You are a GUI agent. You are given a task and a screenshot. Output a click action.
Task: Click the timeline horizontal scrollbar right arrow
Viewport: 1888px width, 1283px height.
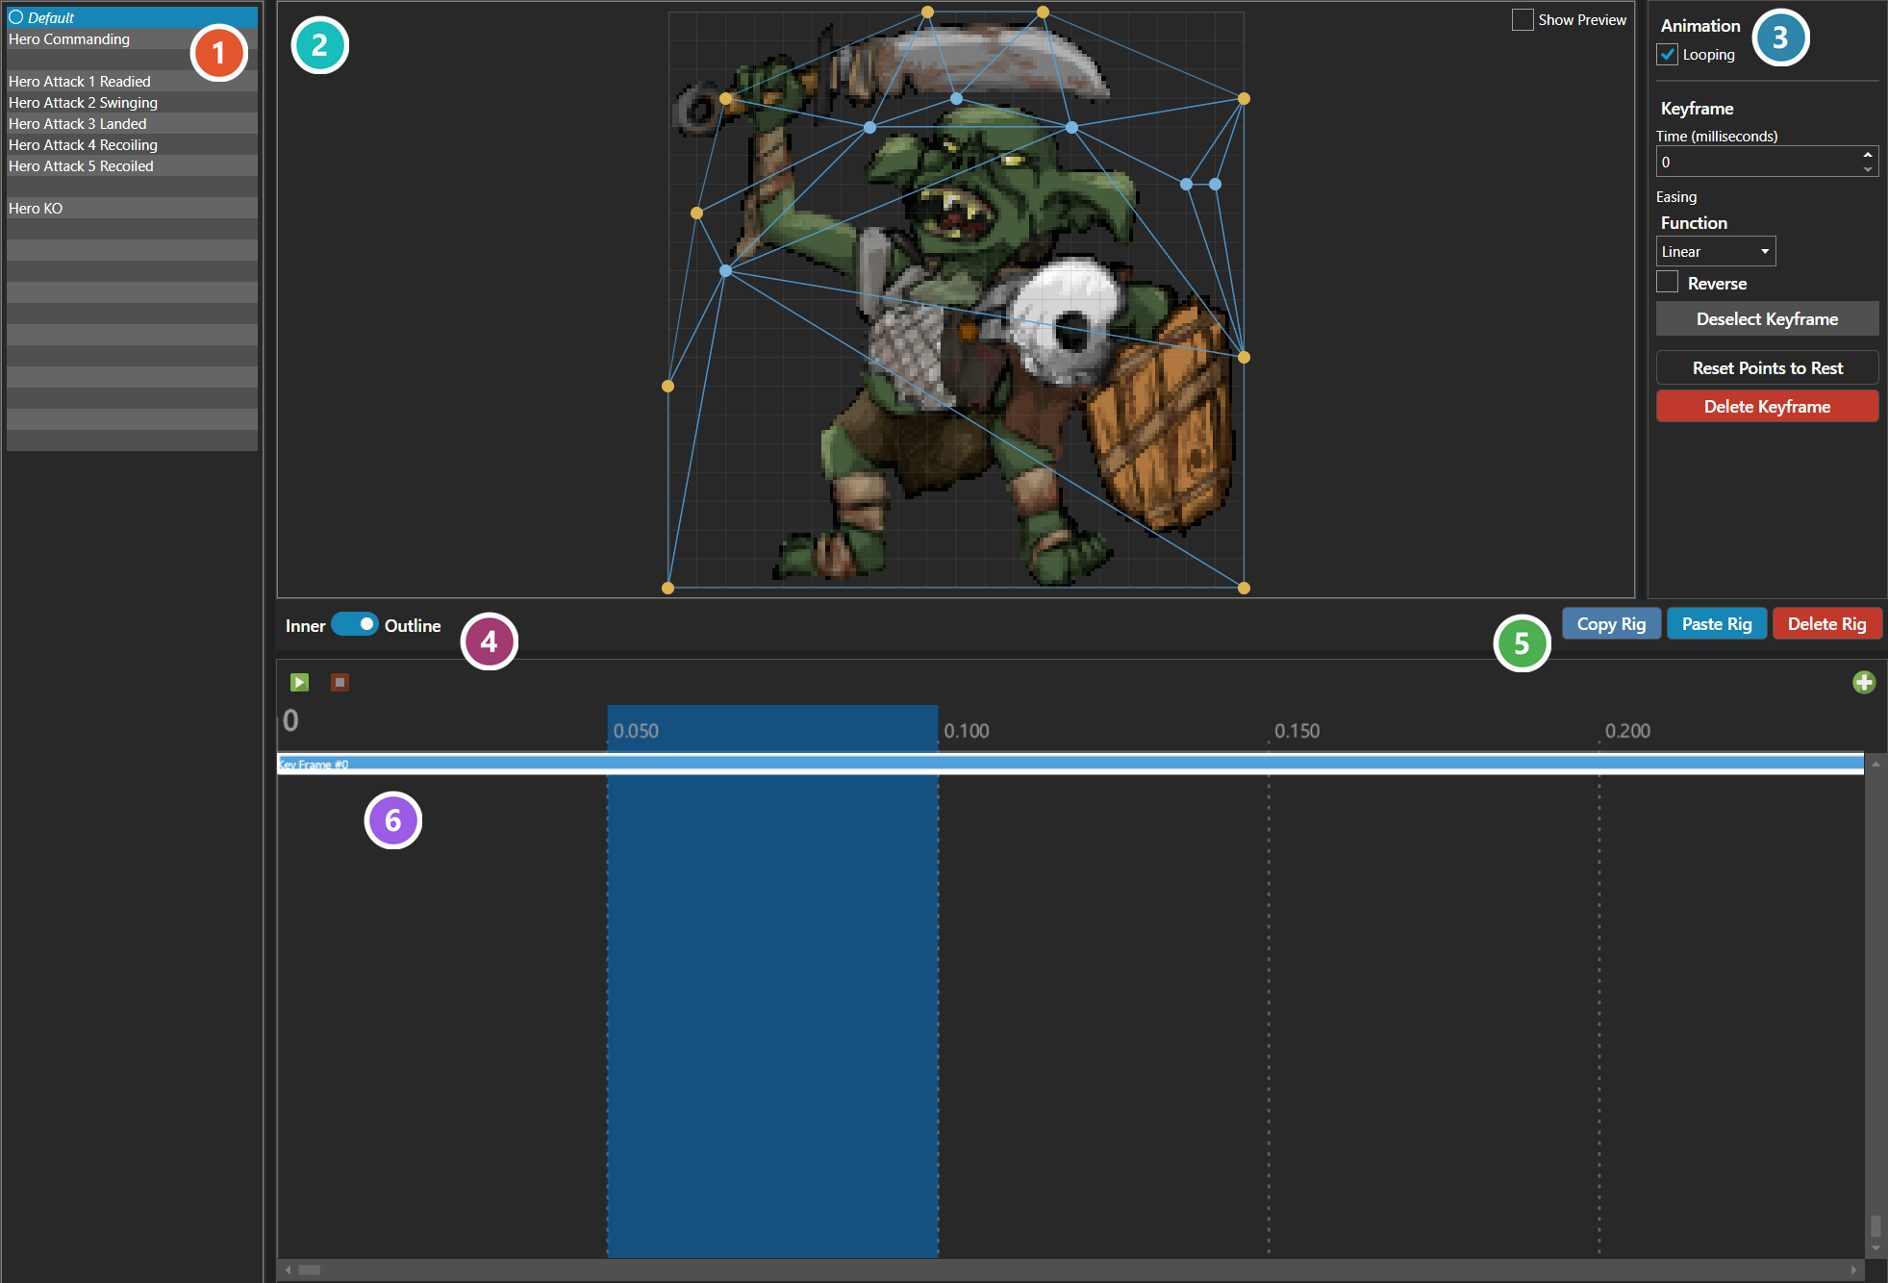click(1853, 1270)
